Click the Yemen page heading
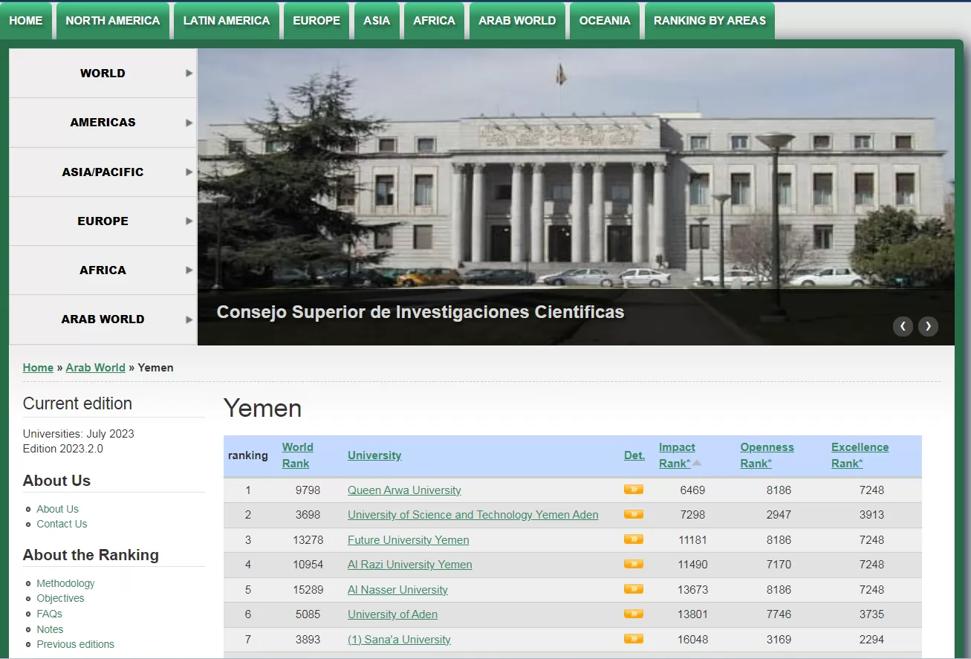This screenshot has height=659, width=971. point(262,409)
